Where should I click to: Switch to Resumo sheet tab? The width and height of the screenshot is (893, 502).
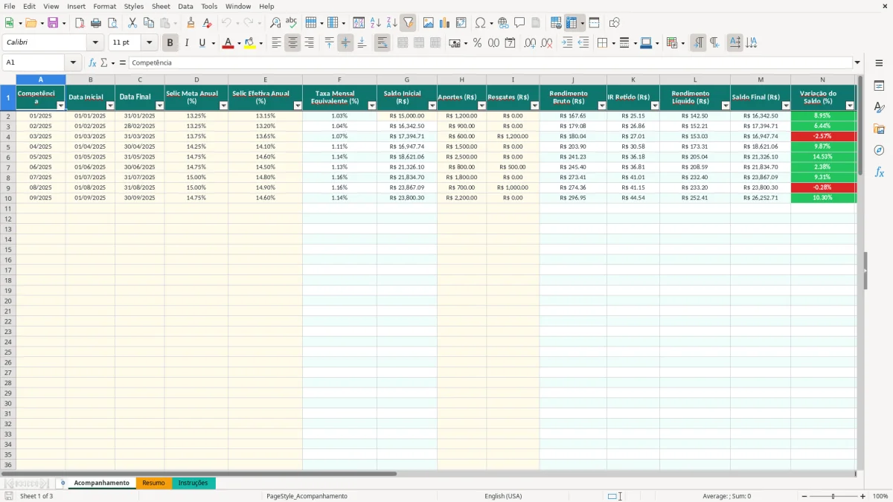coord(153,483)
